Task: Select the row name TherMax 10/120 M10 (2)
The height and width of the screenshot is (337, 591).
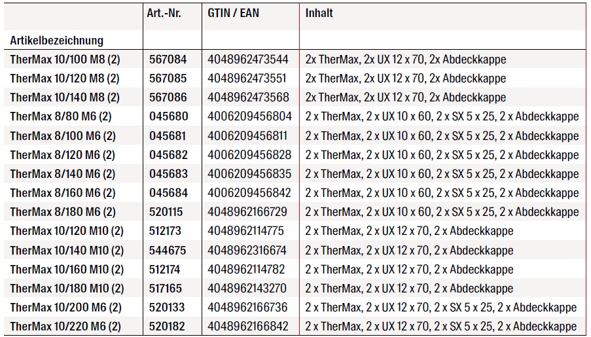Action: 67,231
